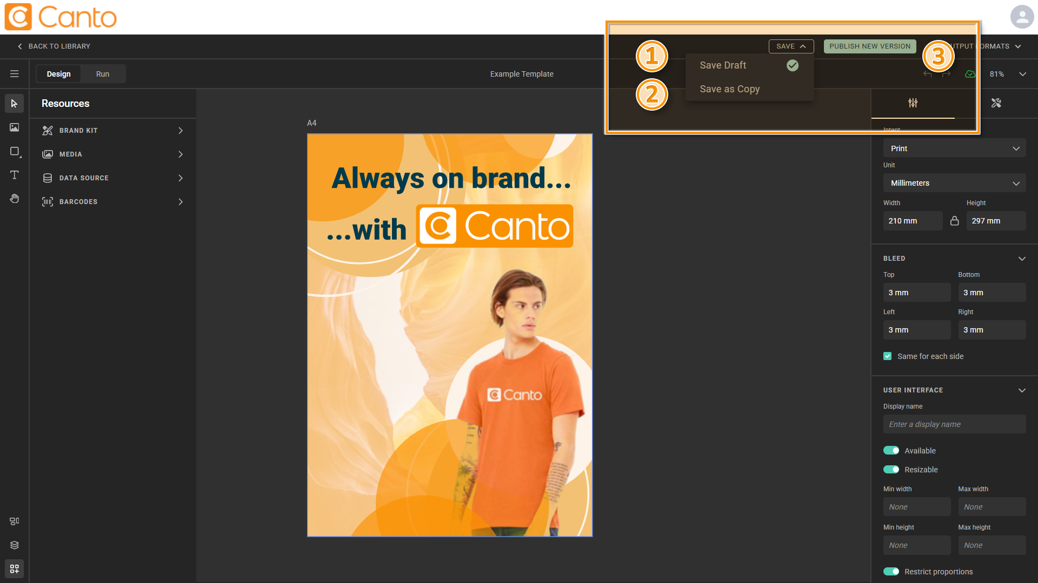Click the Media icon

(x=48, y=154)
